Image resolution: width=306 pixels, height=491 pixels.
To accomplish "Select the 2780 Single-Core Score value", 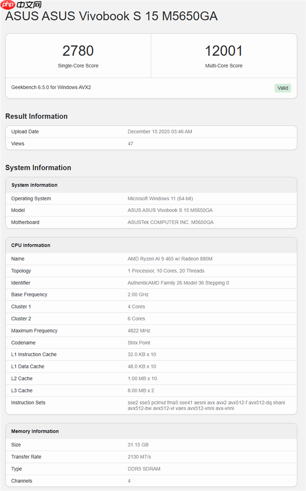I will (x=78, y=51).
